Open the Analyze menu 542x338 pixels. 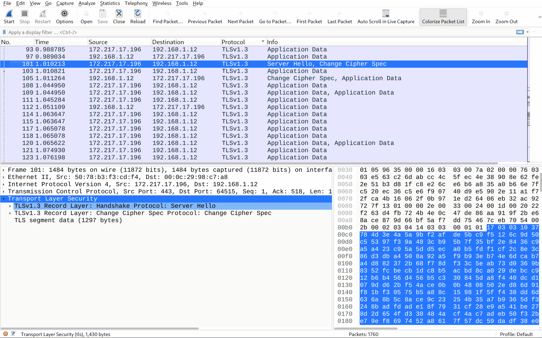point(87,3)
